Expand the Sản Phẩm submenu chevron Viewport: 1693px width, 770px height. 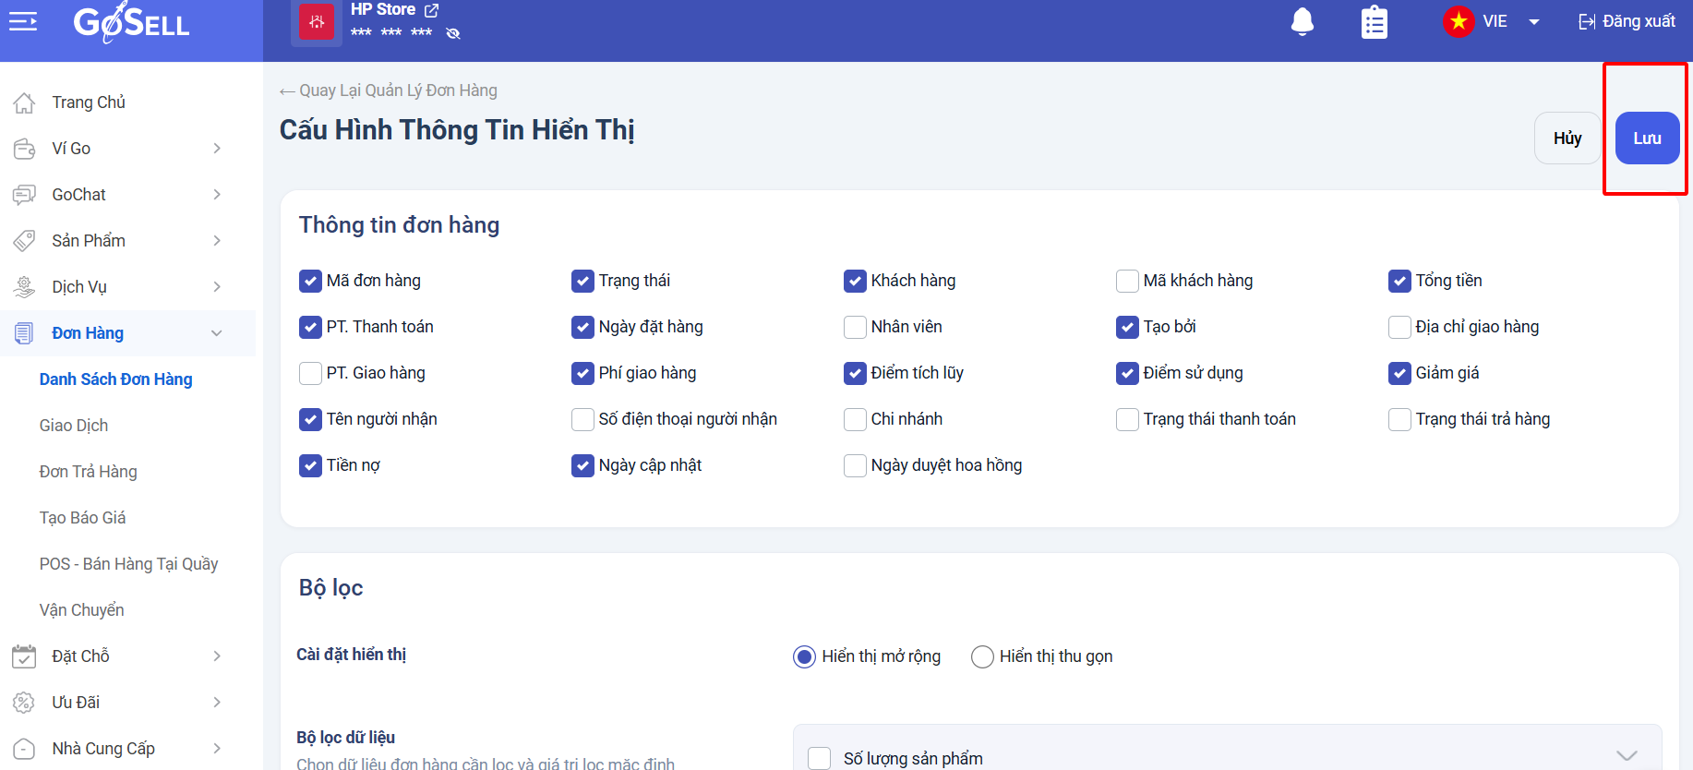coord(217,241)
